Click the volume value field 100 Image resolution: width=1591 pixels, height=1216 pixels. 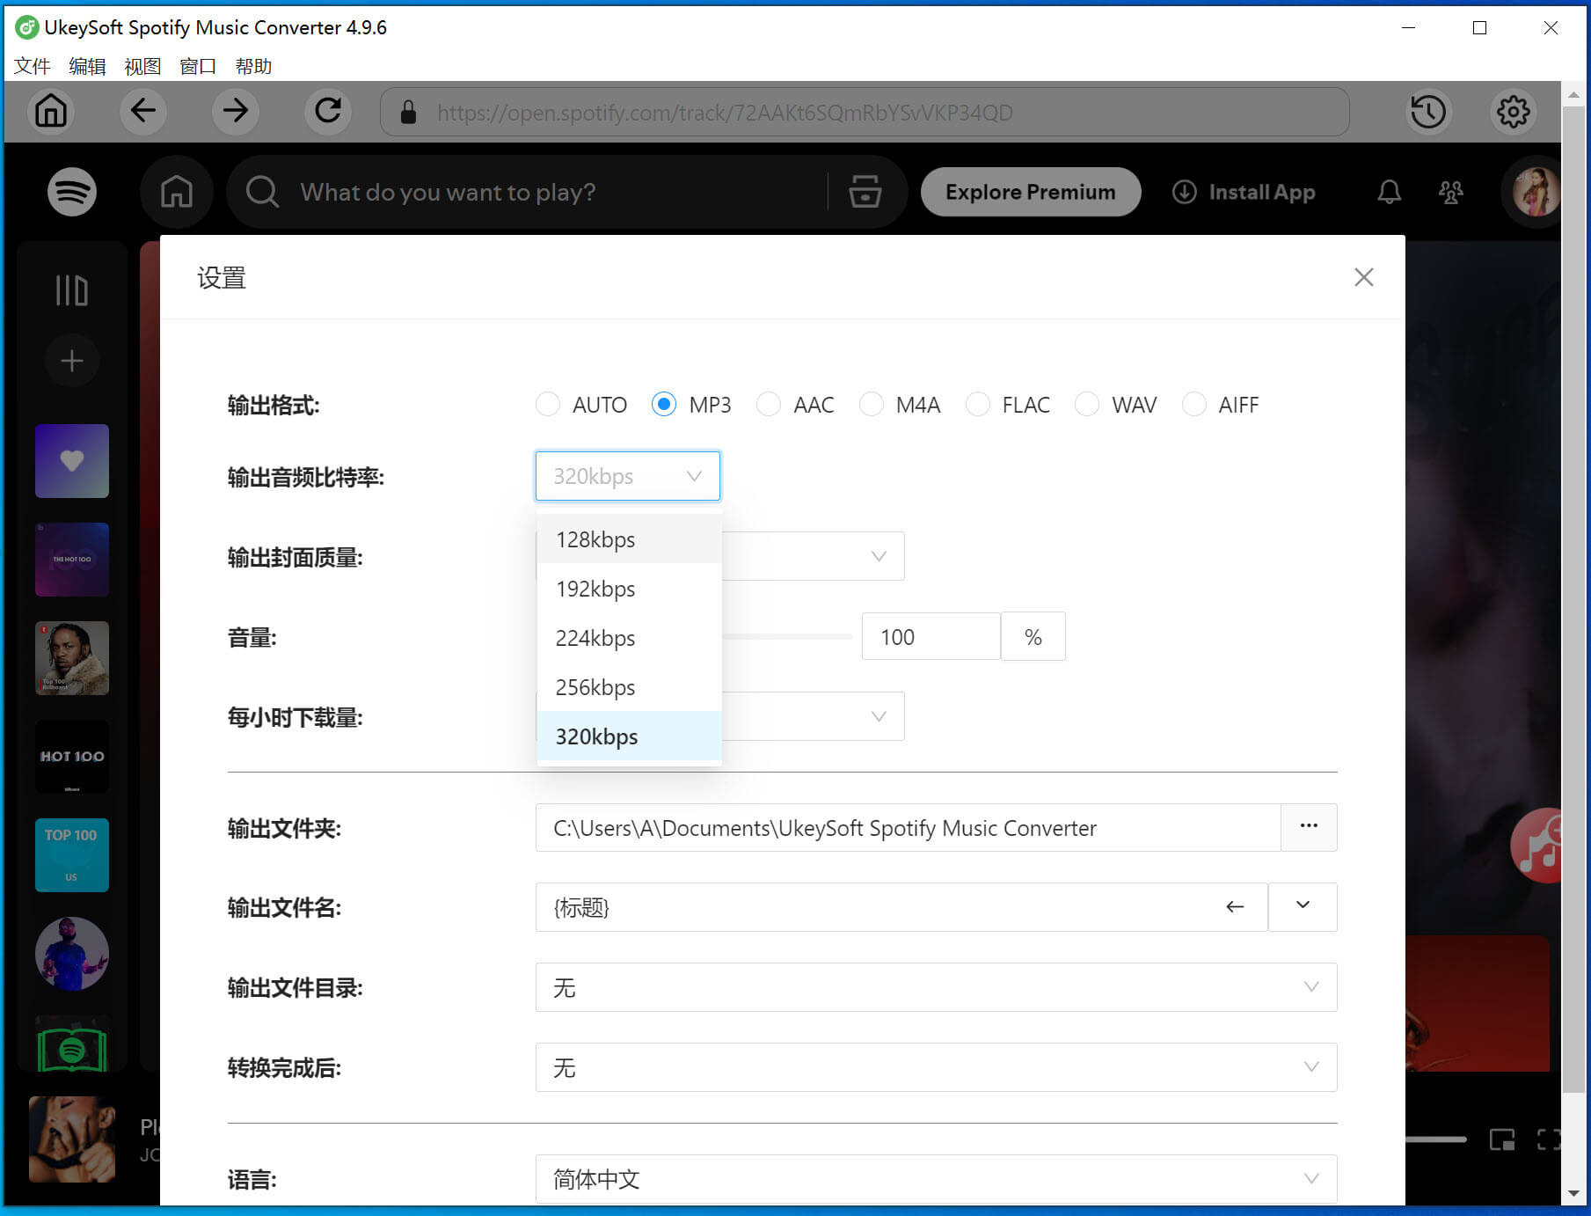click(931, 636)
